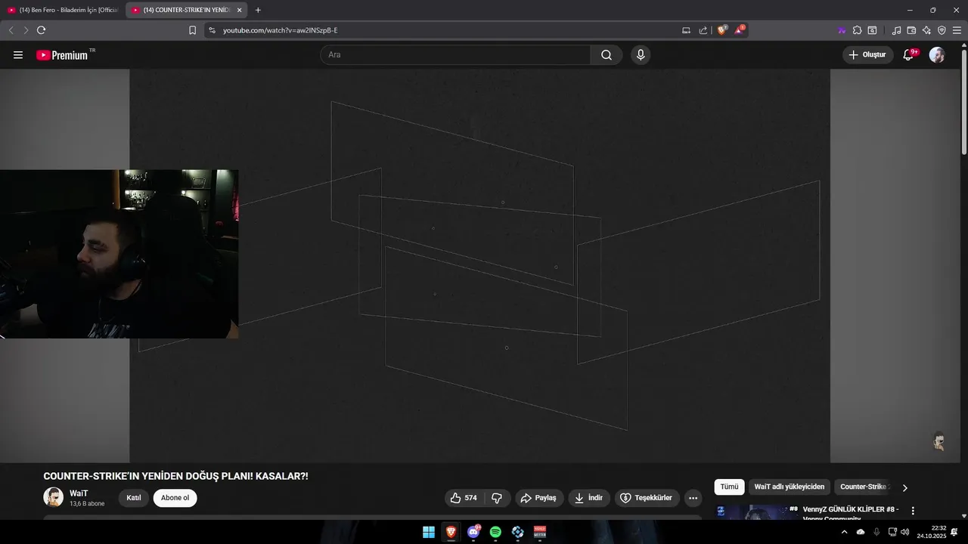Image resolution: width=968 pixels, height=544 pixels.
Task: Toggle Brave sidebar panel icon
Action: (x=872, y=30)
